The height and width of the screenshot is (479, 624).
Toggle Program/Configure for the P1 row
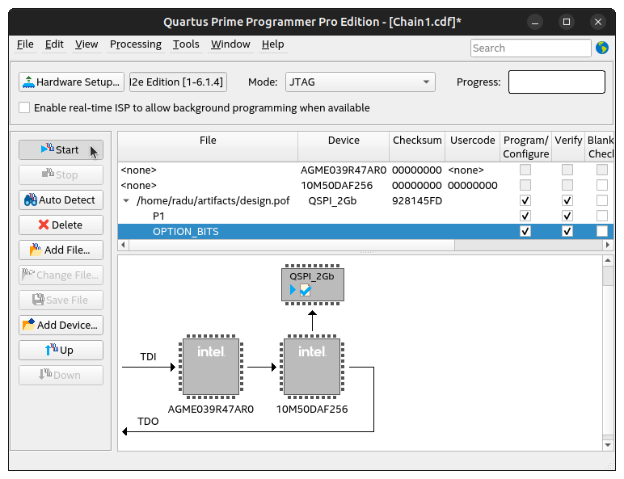coord(525,216)
